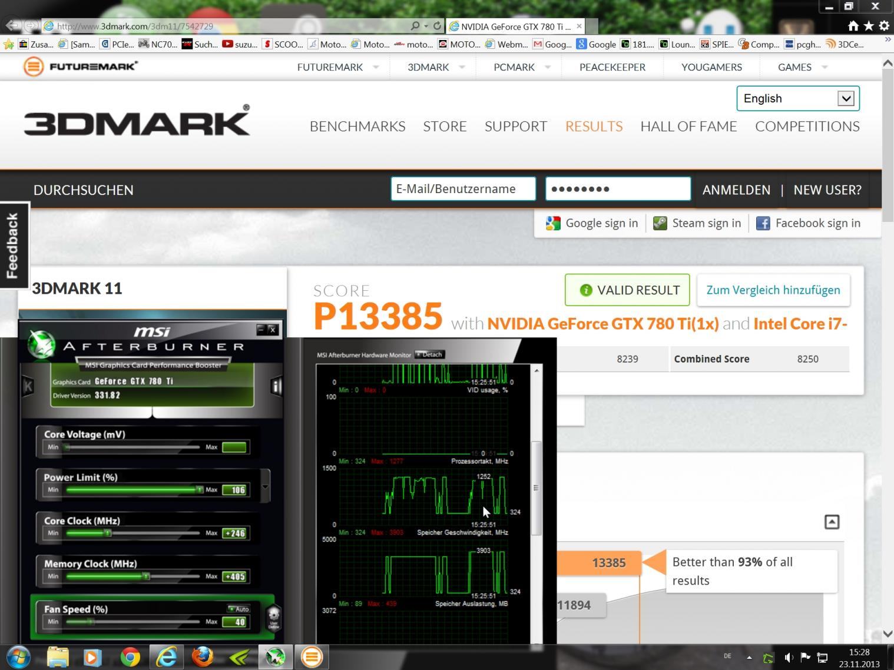Viewport: 894px width, 670px height.
Task: Open the PEACEKEEPER link
Action: [612, 67]
